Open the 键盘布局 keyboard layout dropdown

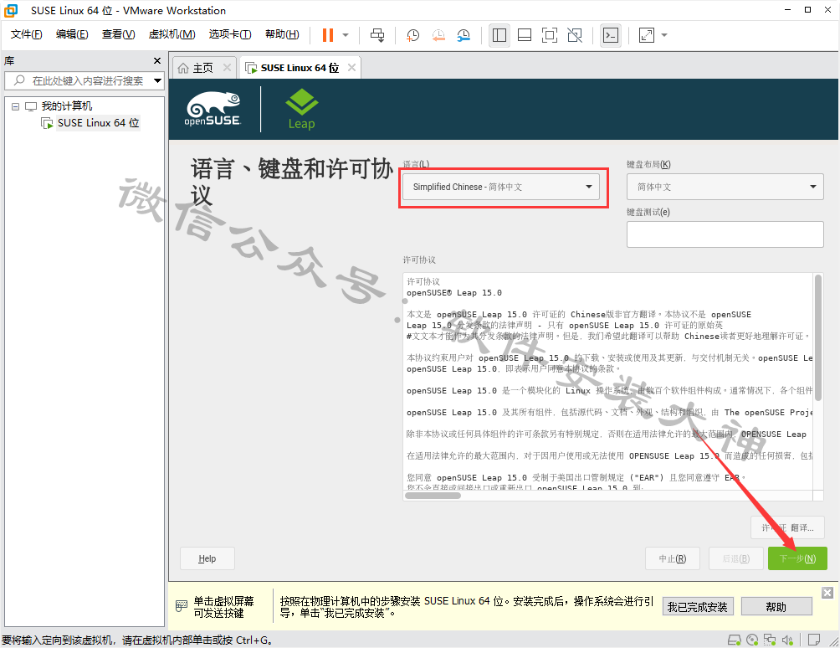tap(725, 187)
